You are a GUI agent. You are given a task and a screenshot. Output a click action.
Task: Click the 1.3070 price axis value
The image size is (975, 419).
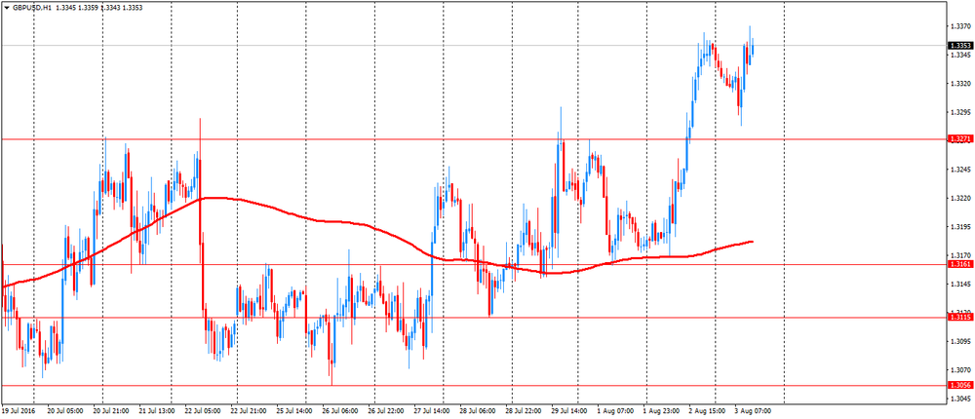[960, 370]
